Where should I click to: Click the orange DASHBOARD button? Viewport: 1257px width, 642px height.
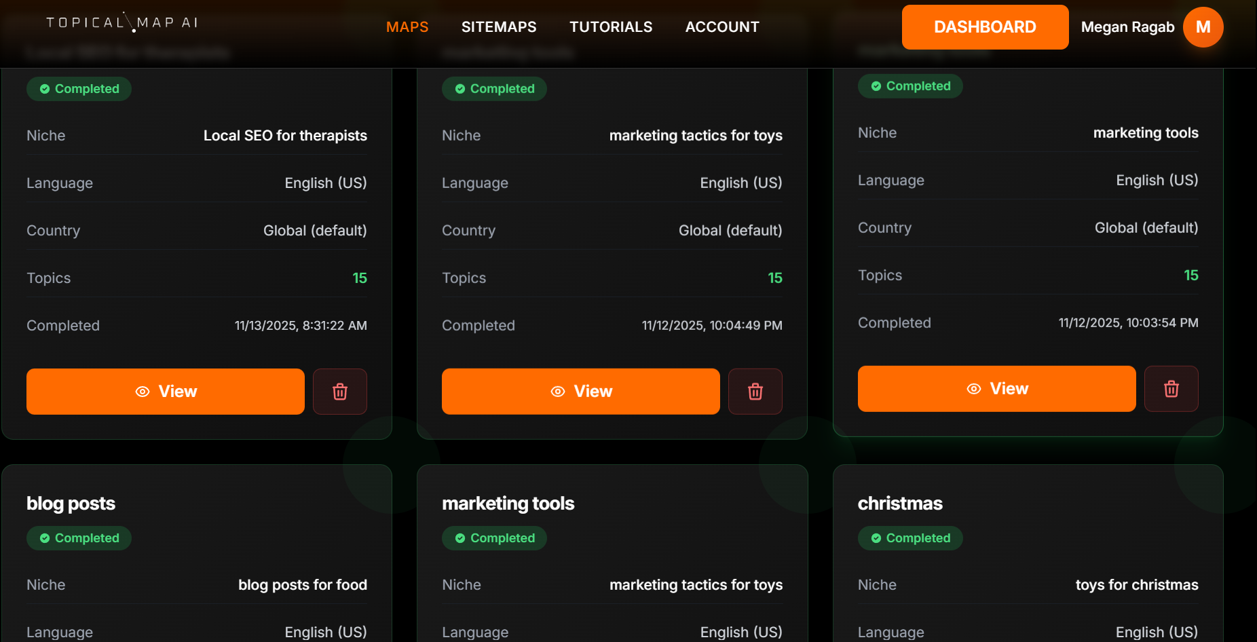[x=985, y=27]
